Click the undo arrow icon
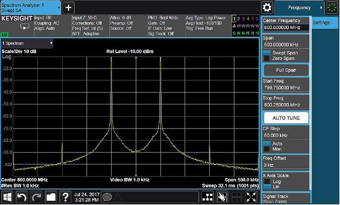Screen dimensions: 340x205 (22, 196)
